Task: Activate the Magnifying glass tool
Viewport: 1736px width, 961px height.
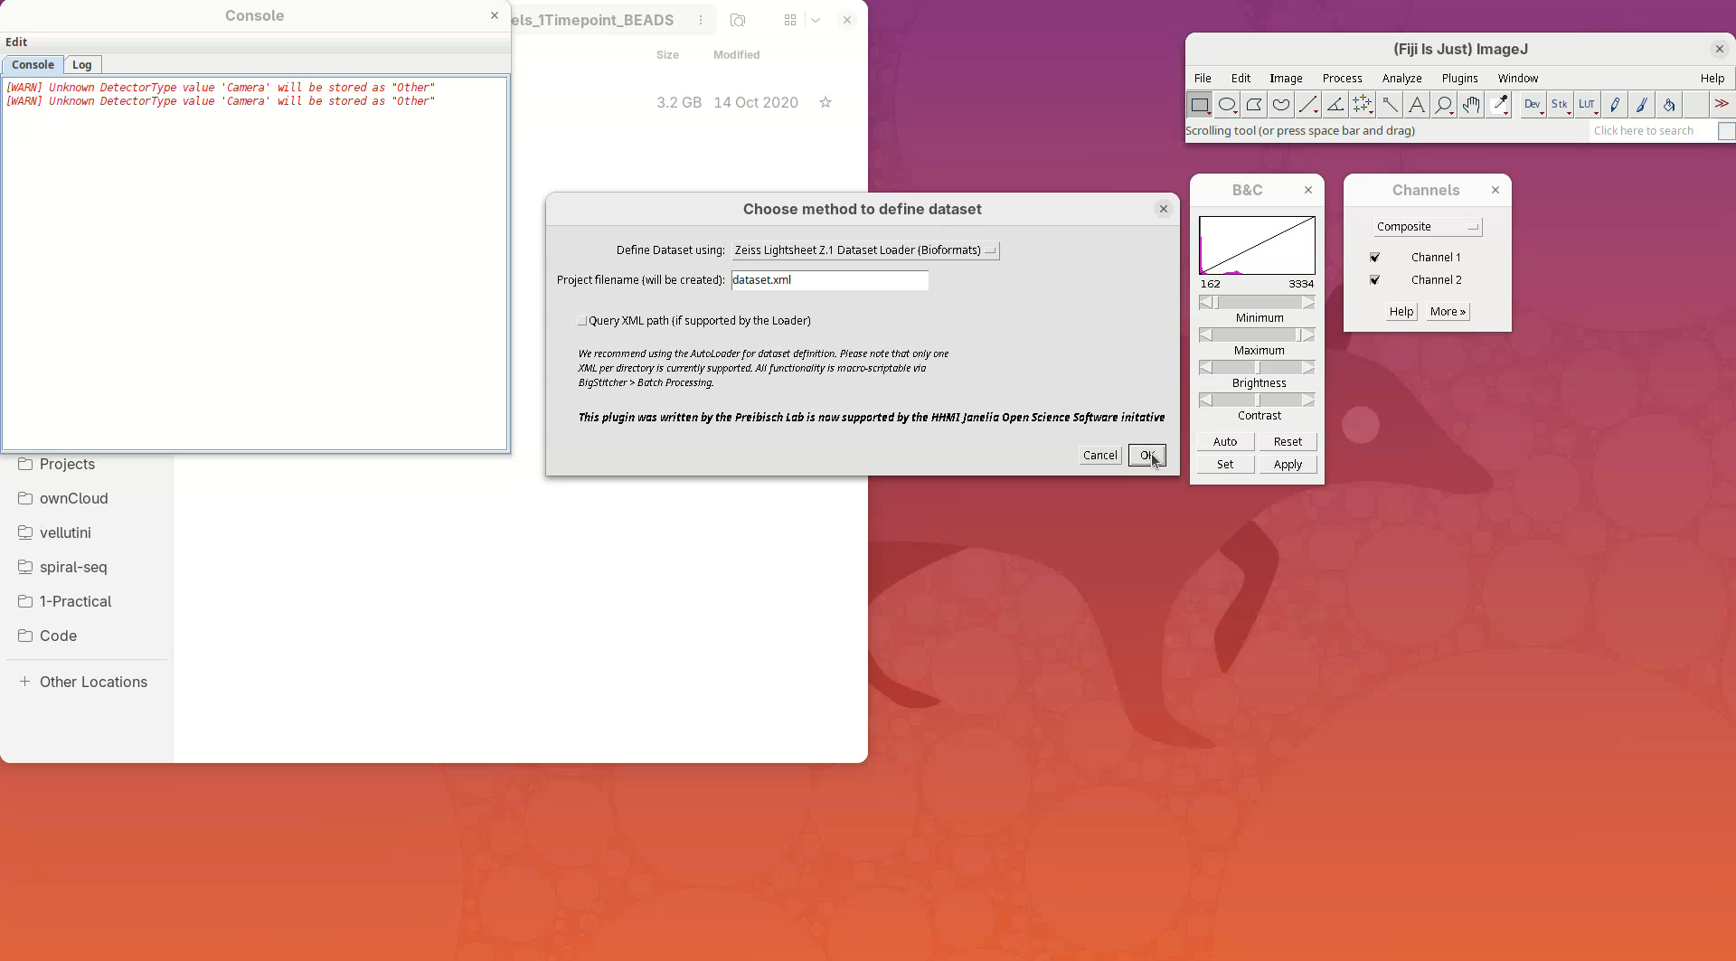Action: (x=1443, y=105)
